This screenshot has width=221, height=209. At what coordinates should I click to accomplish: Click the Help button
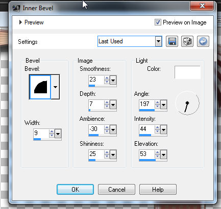(158, 190)
